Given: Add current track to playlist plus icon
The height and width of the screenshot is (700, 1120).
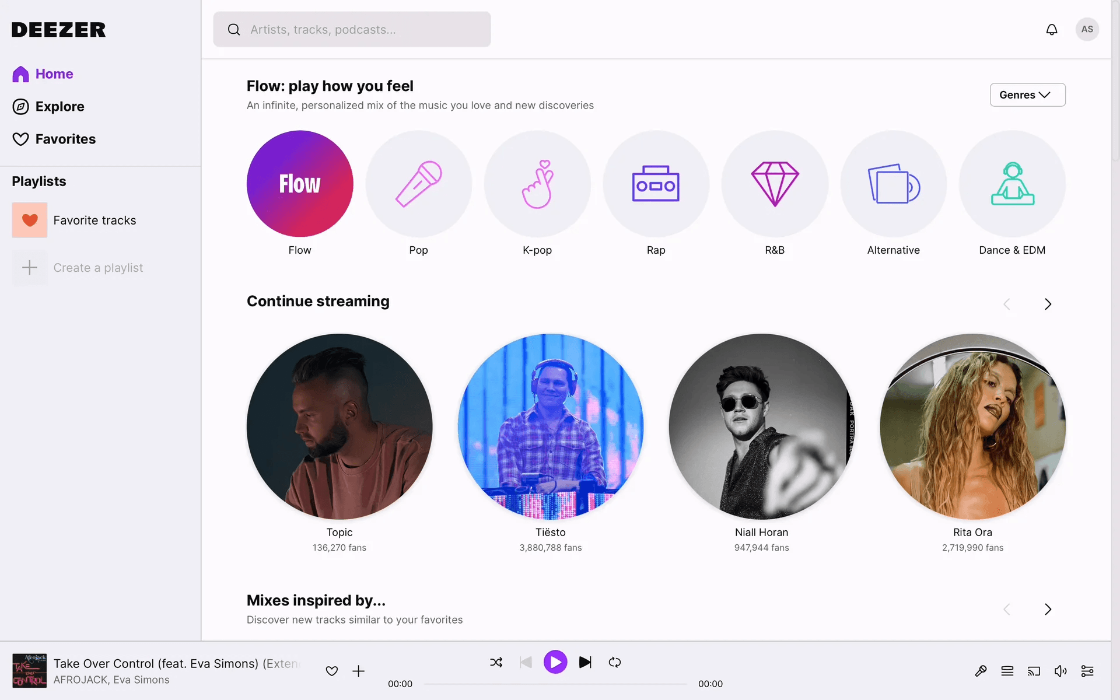Looking at the screenshot, I should click(358, 671).
